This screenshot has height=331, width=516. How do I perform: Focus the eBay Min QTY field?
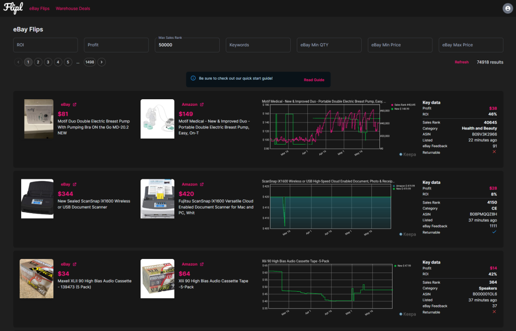click(x=329, y=45)
